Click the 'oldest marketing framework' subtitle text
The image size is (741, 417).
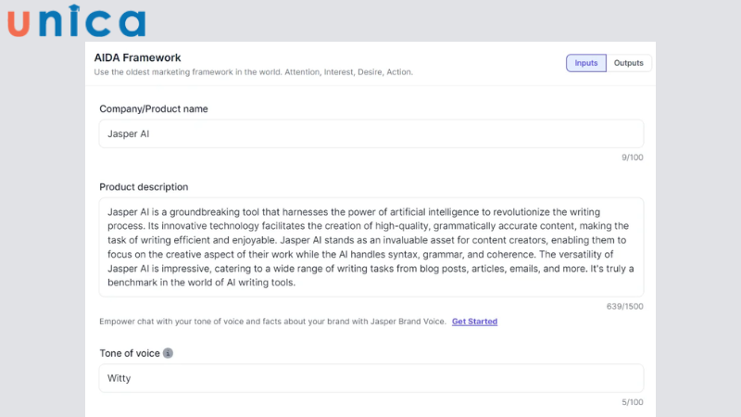254,72
